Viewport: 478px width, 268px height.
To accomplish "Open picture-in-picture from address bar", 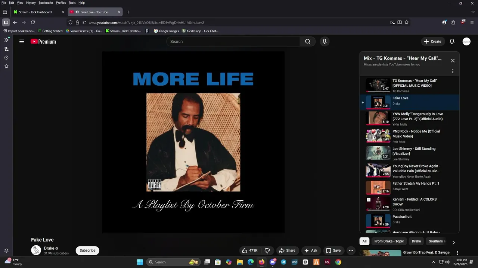I will 392,22.
